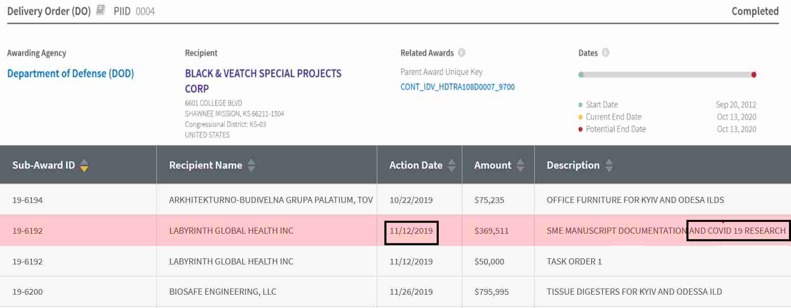Viewport: 791px width, 308px height.
Task: Click the 10/22/2019 action date
Action: (411, 200)
